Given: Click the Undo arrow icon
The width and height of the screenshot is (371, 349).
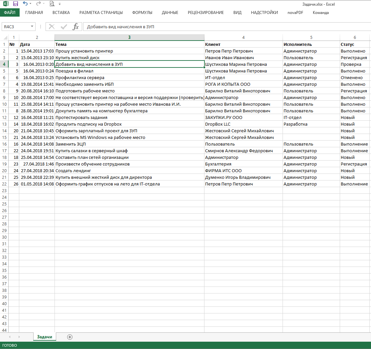Looking at the screenshot, I should click(25, 4).
